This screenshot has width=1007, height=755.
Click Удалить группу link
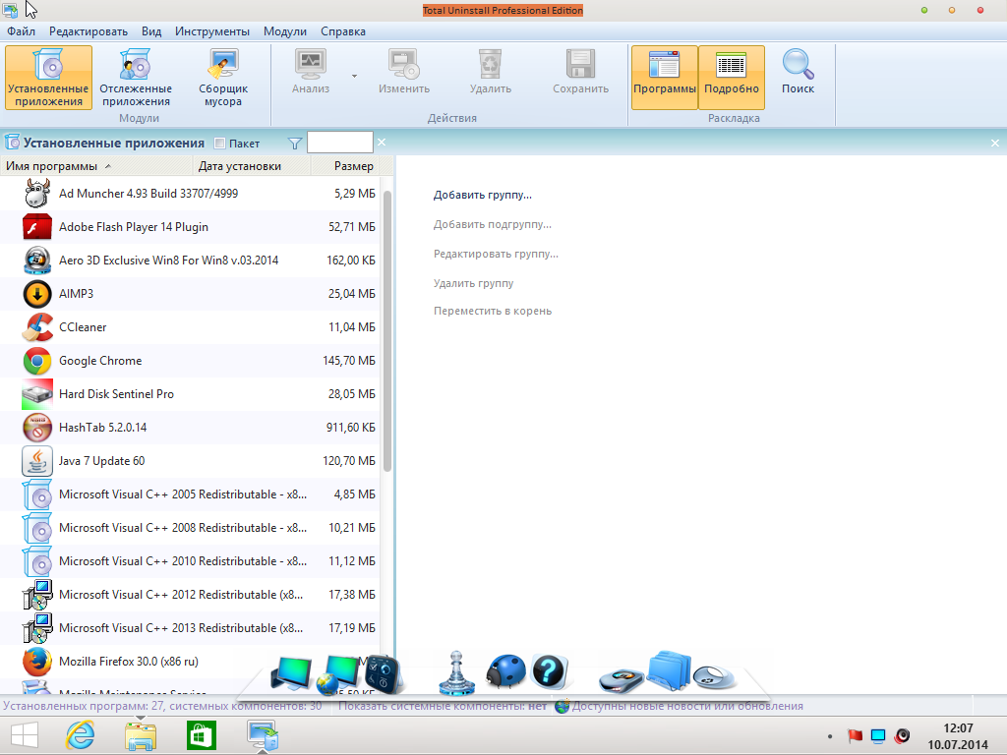(473, 283)
